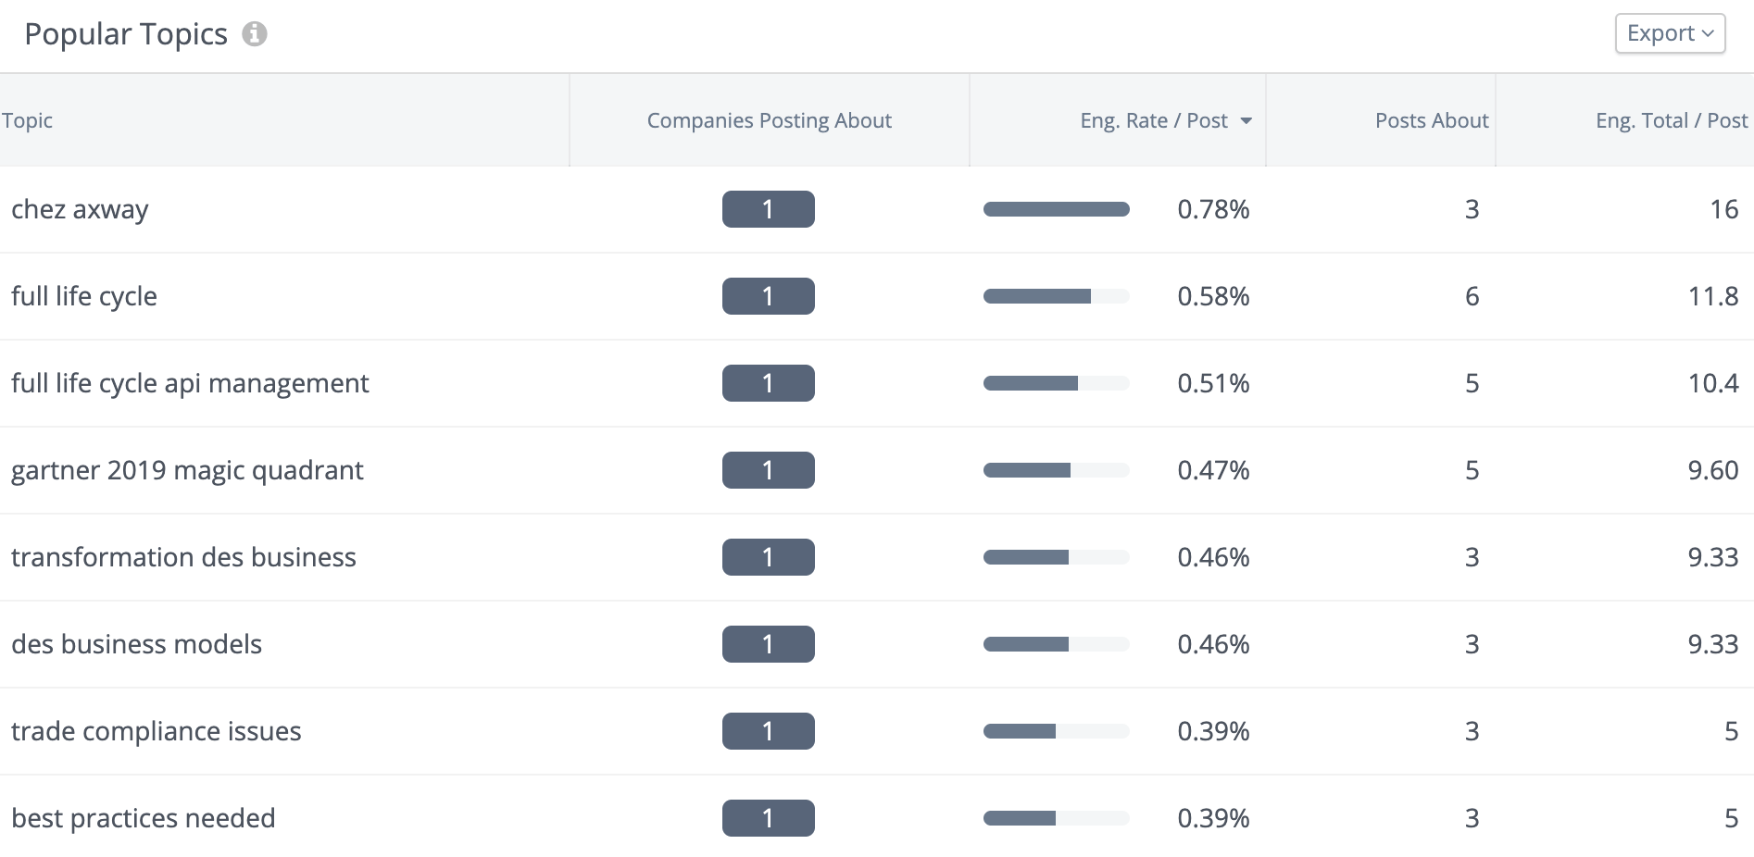Open topic "gartner 2019 magic quadrant"

[x=187, y=469]
